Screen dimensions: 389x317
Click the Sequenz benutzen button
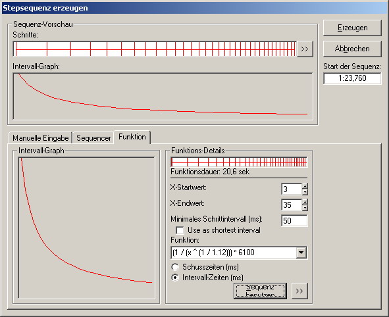[260, 291]
